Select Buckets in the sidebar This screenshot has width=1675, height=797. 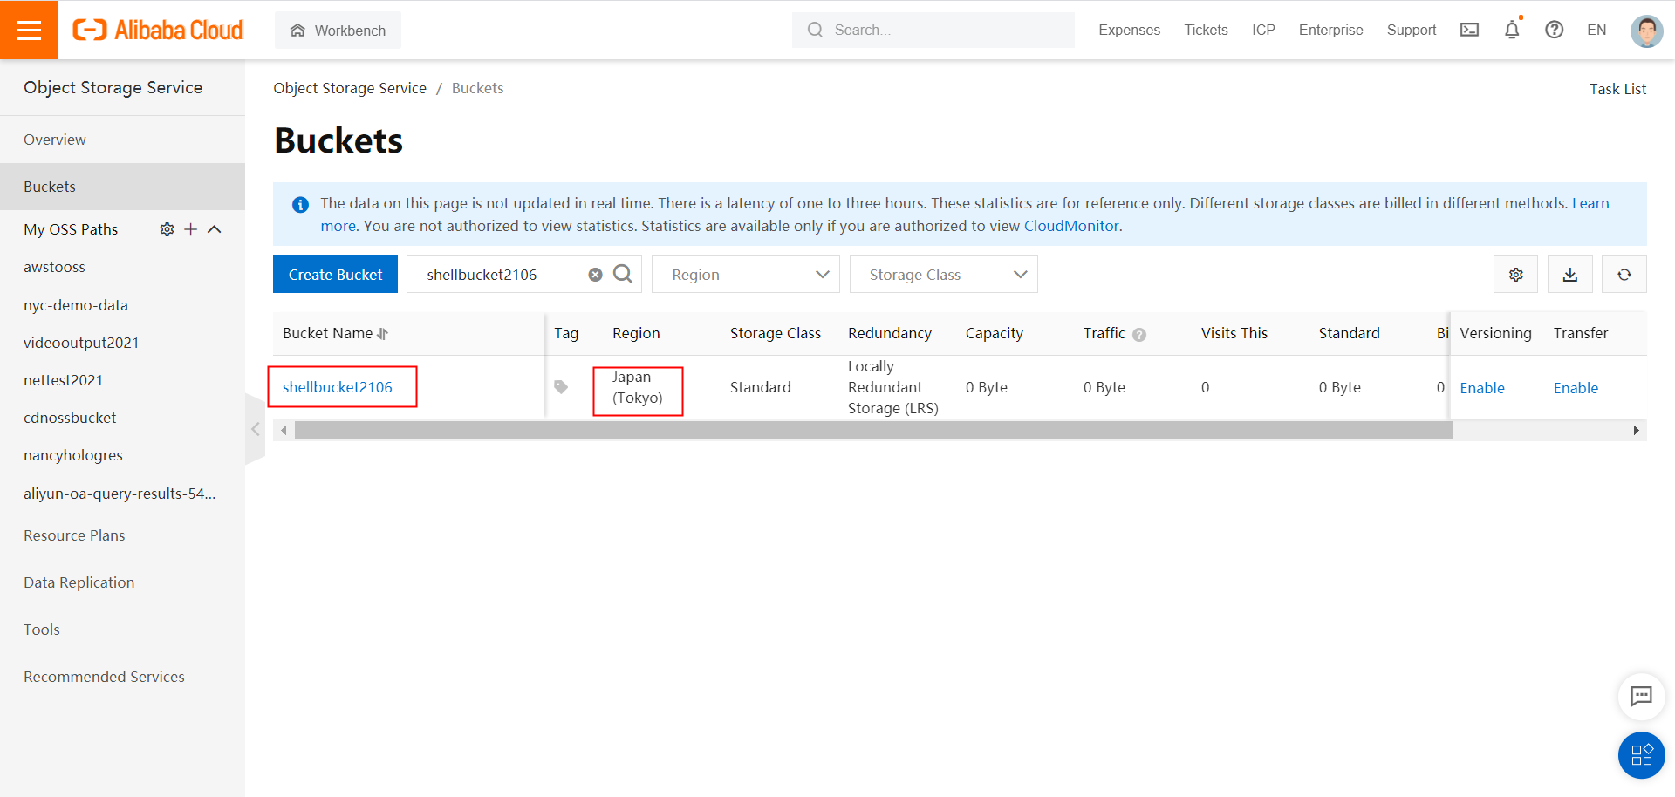point(122,187)
